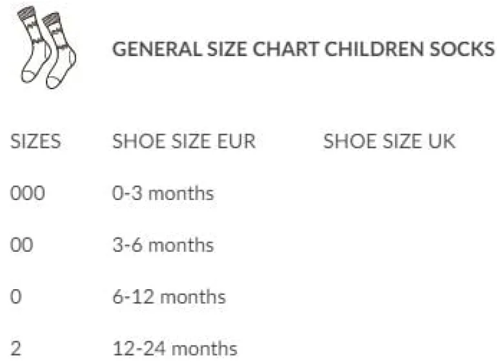Click the word SOCKS in the title
The height and width of the screenshot is (364, 497).
[462, 50]
